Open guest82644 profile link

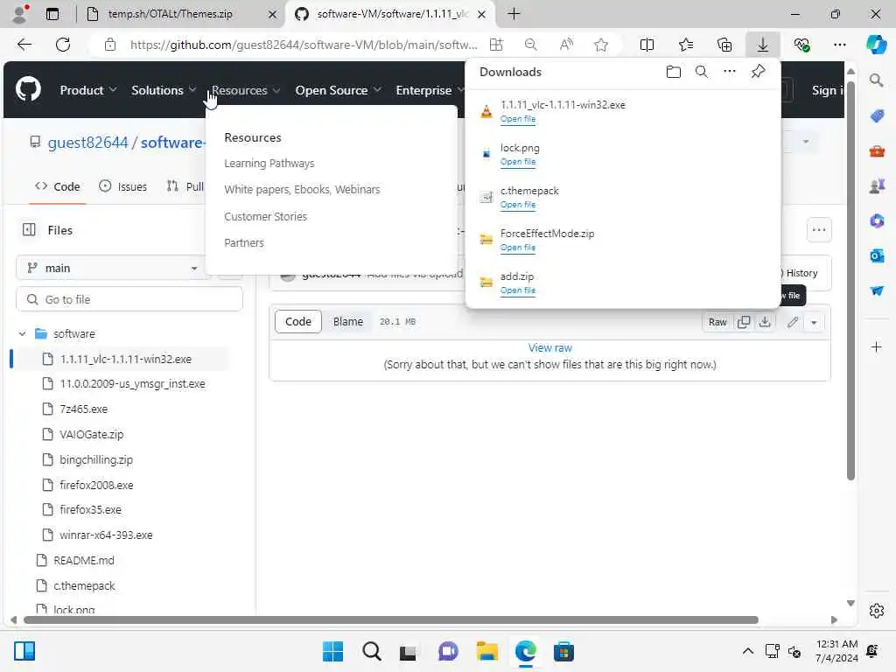click(x=87, y=143)
